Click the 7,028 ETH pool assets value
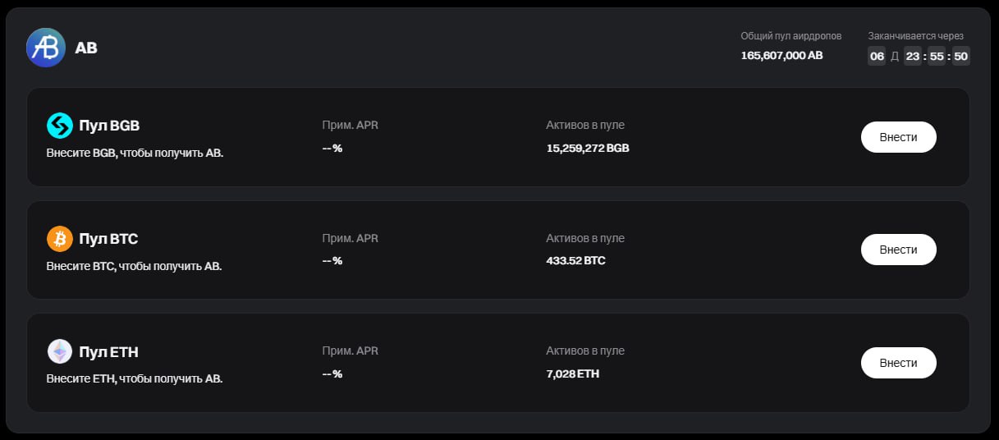The height and width of the screenshot is (440, 999). 572,374
